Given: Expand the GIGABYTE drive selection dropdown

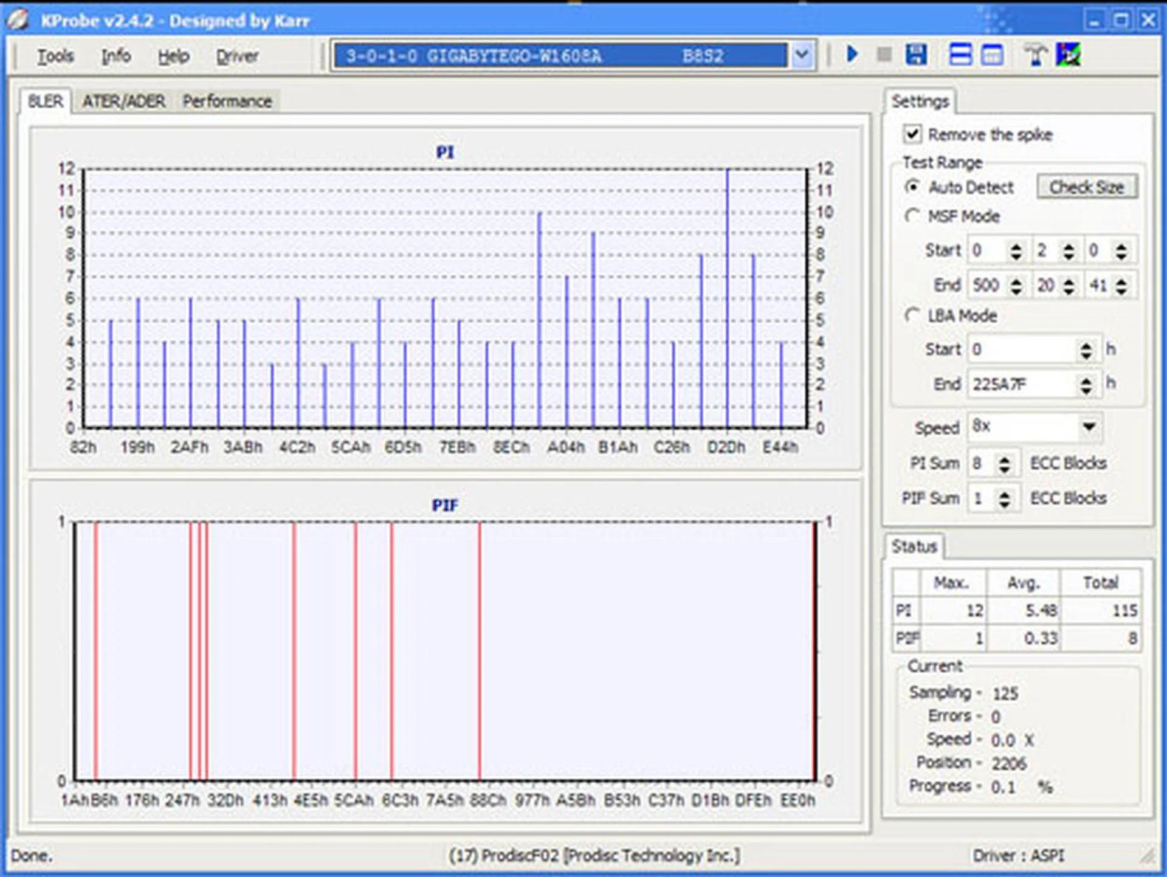Looking at the screenshot, I should click(802, 55).
